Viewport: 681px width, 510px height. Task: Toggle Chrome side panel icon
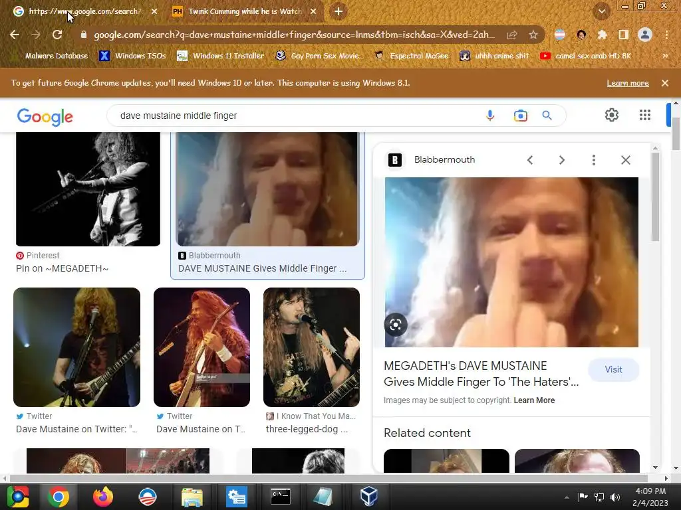[623, 35]
